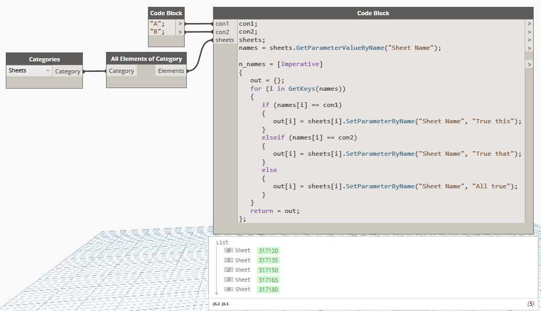Image resolution: width=541 pixels, height=311 pixels.
Task: Click sheet element ID 317165
Action: click(x=268, y=280)
